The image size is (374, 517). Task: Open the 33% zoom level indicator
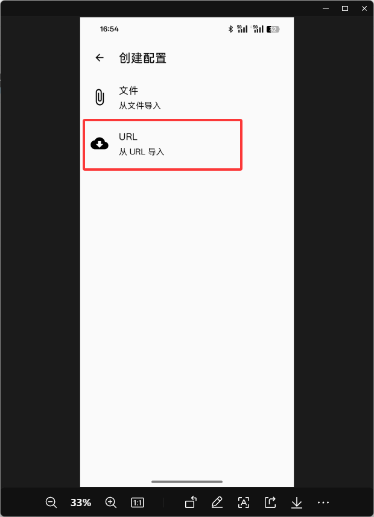[81, 503]
